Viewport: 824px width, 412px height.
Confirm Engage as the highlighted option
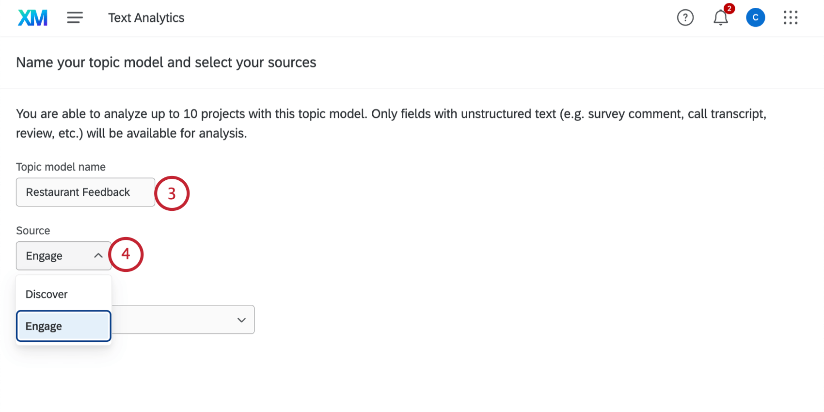44,326
